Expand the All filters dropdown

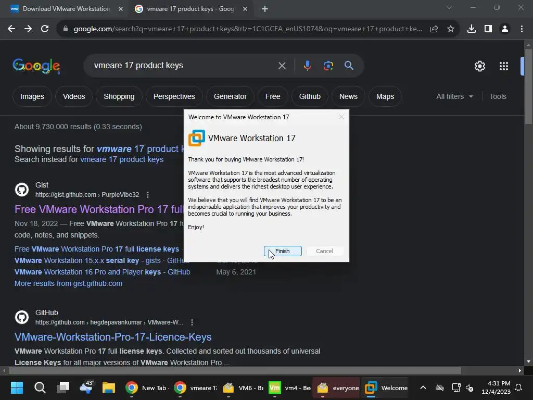tap(454, 96)
